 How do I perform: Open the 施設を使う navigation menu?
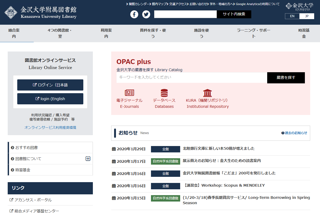click(x=201, y=33)
